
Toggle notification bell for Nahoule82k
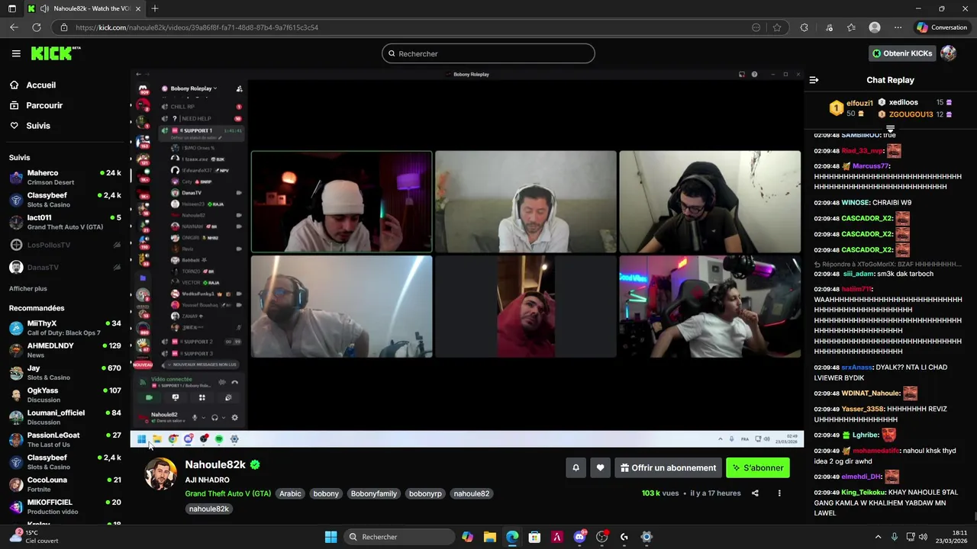pyautogui.click(x=576, y=468)
